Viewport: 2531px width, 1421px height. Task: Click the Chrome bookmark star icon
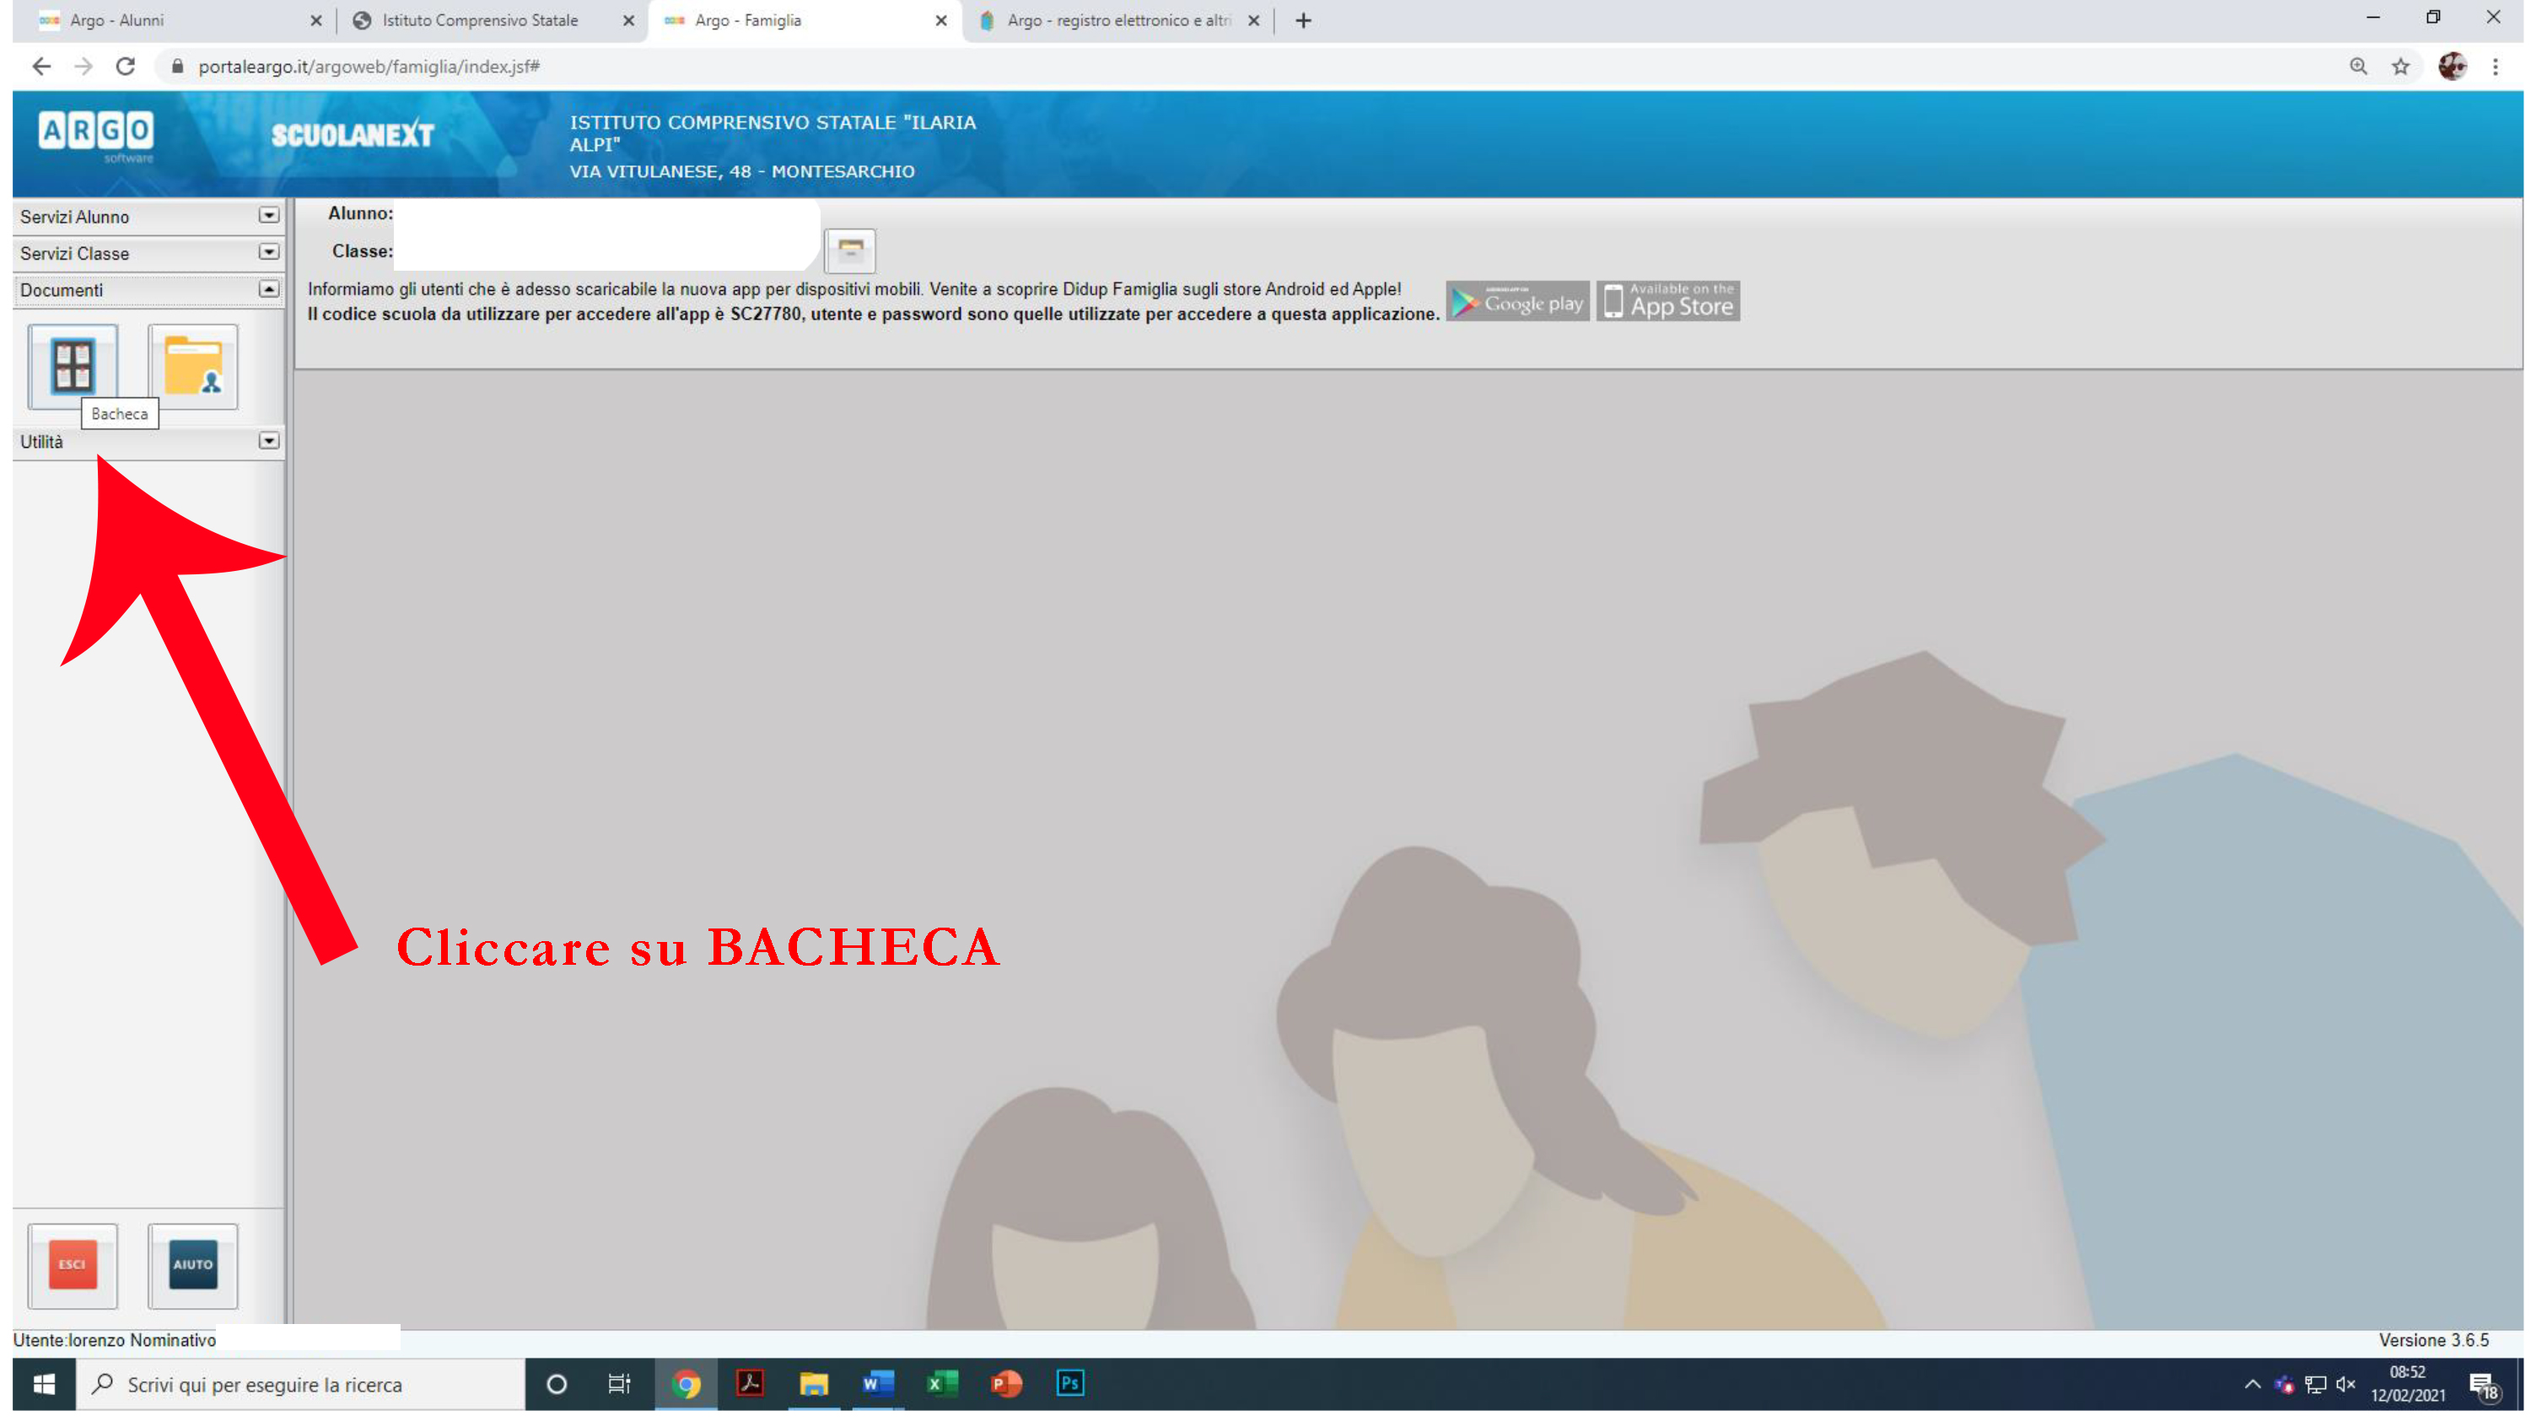pos(2400,67)
